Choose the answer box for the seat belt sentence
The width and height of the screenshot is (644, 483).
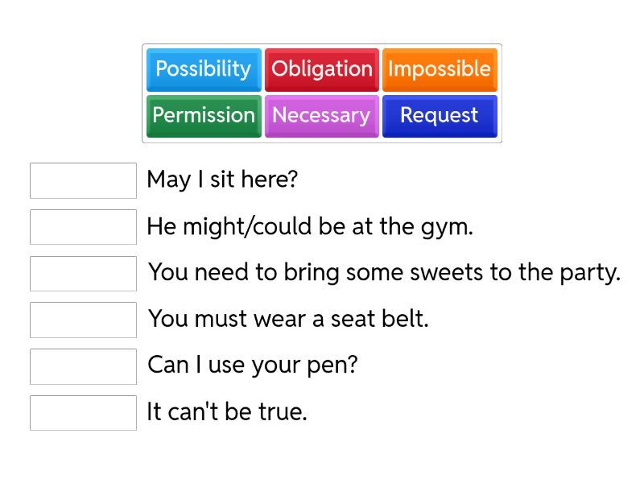click(83, 320)
